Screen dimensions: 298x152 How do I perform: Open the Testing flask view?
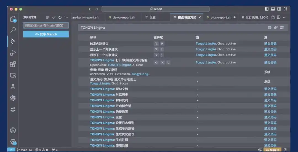(13, 87)
